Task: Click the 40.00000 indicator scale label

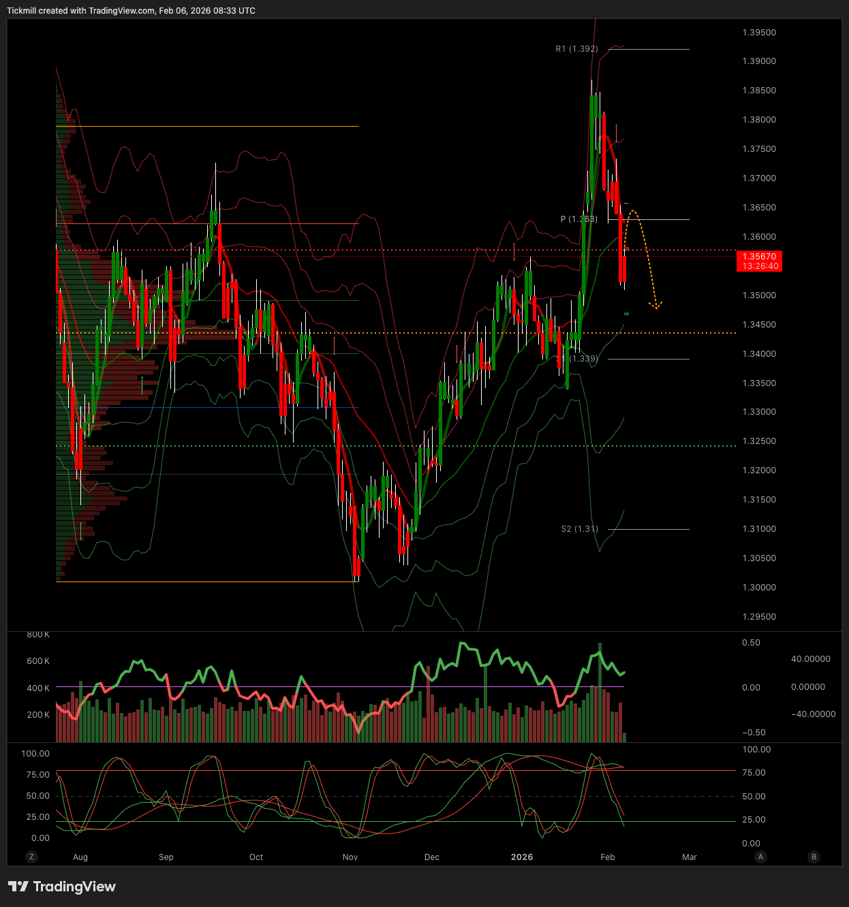Action: pos(810,659)
